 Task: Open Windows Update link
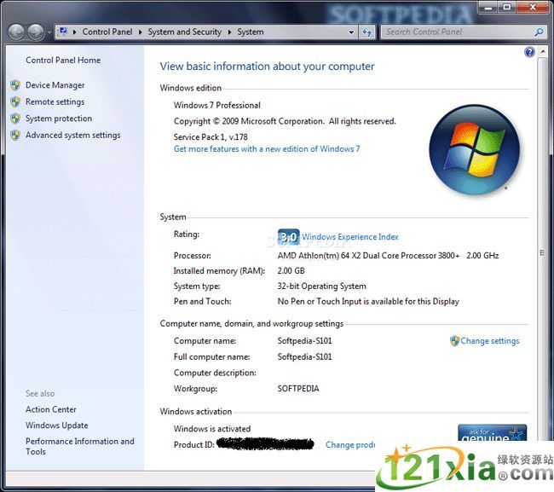click(56, 425)
